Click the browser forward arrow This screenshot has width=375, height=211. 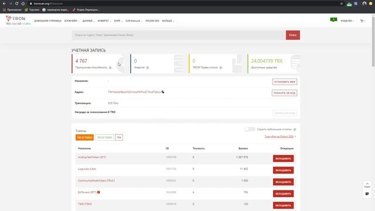pyautogui.click(x=11, y=4)
